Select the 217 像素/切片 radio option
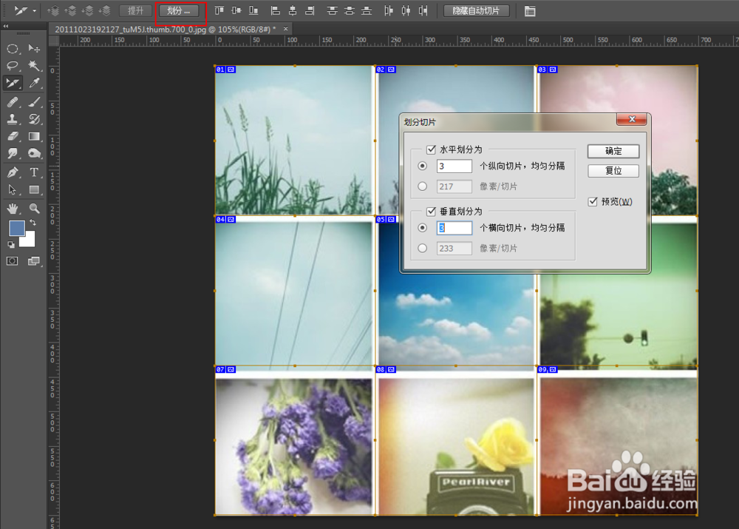Viewport: 739px width, 529px height. [x=422, y=186]
